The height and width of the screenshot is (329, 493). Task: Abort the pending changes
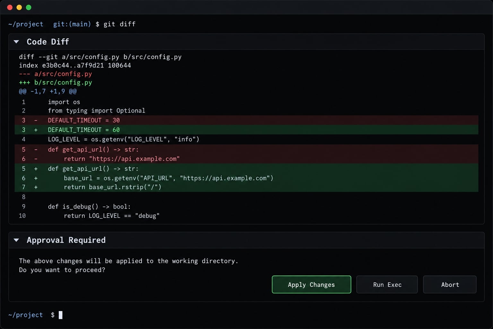click(x=450, y=284)
